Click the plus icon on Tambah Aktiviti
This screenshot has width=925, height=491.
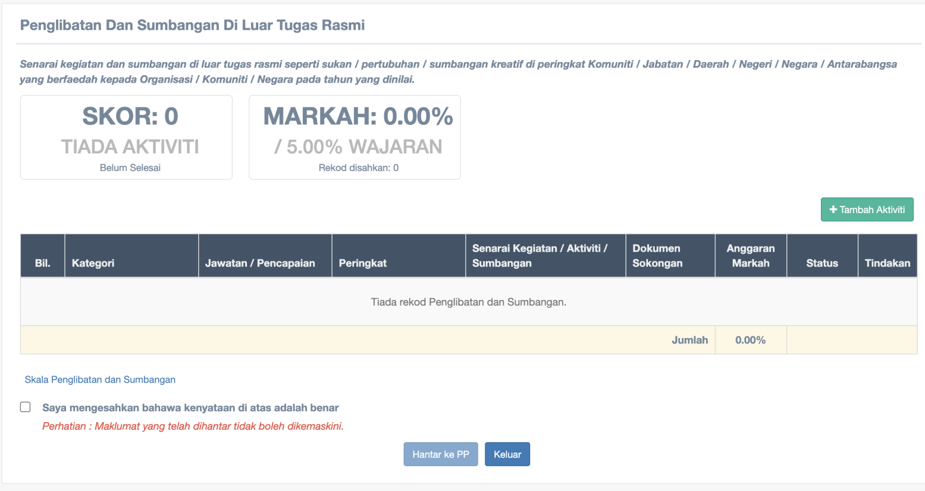[833, 210]
